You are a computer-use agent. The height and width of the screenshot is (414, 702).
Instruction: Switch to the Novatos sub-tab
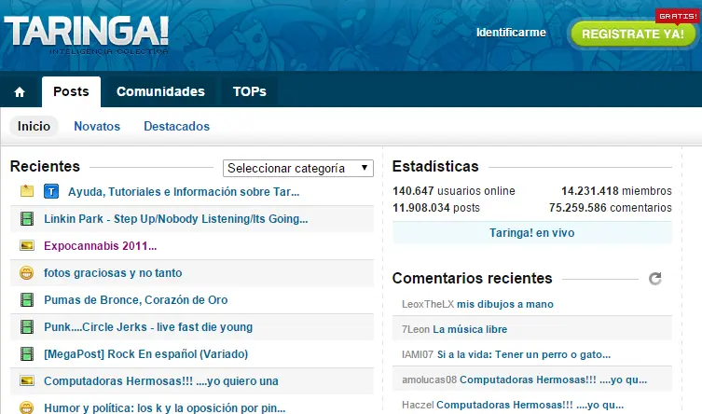(97, 126)
